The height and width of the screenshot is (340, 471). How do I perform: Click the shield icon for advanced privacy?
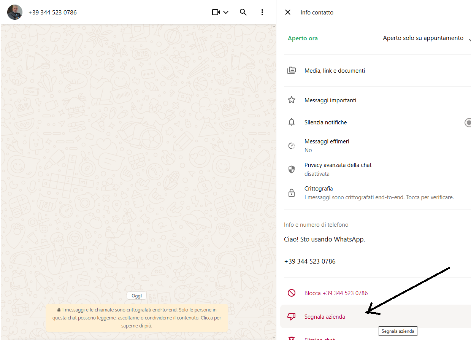point(292,170)
